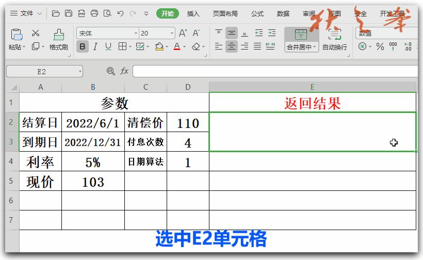
Task: Open the 宋体 font name dropdown
Action: tap(136, 34)
